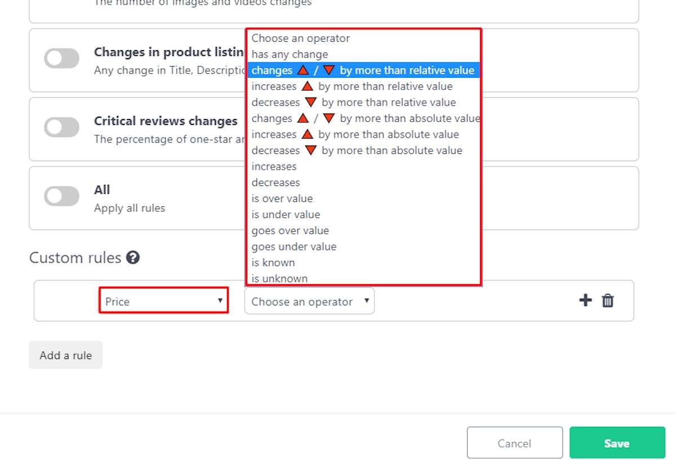Select the 'is unknown' operator

363,278
